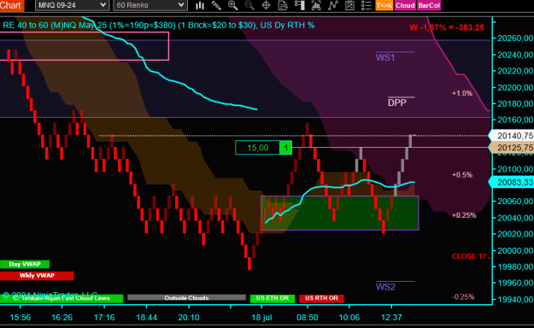Click the W -1,87% = -383,25 text
The width and height of the screenshot is (534, 328).
coord(447,27)
